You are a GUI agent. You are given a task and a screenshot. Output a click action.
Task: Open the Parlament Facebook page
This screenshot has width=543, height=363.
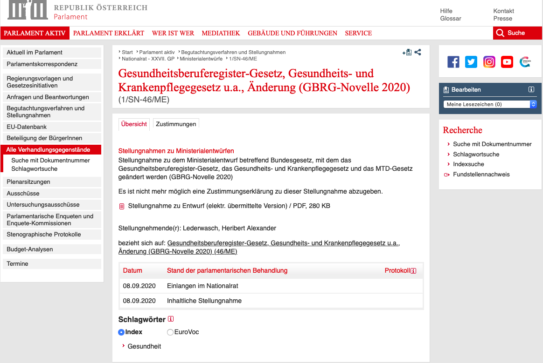point(453,62)
